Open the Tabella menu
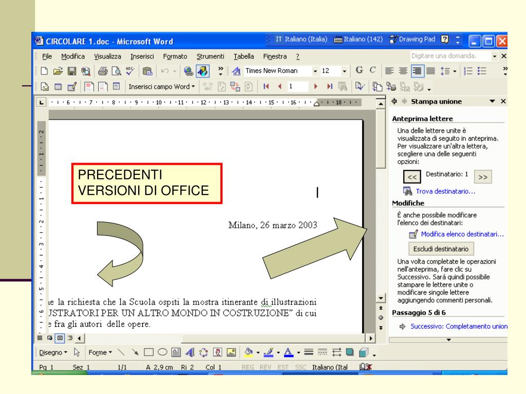 click(243, 56)
